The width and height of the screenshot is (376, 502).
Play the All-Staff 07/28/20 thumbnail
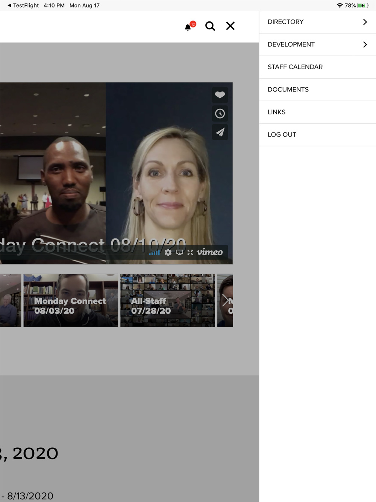(x=168, y=300)
